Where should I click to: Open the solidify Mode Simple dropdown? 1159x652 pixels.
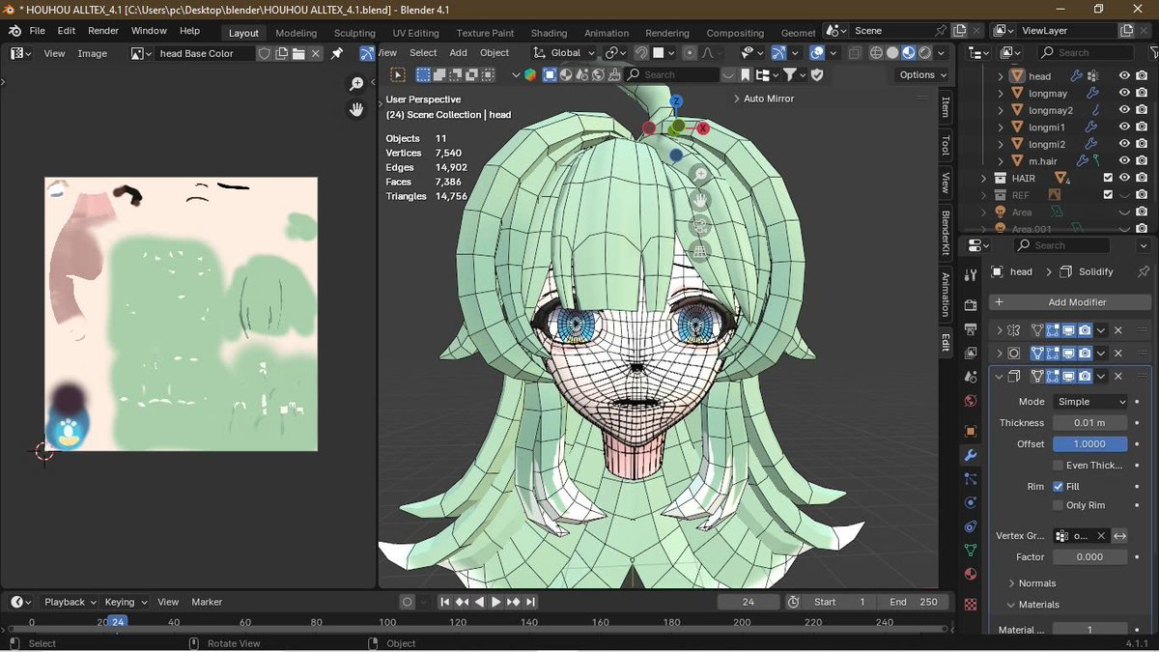coord(1089,402)
